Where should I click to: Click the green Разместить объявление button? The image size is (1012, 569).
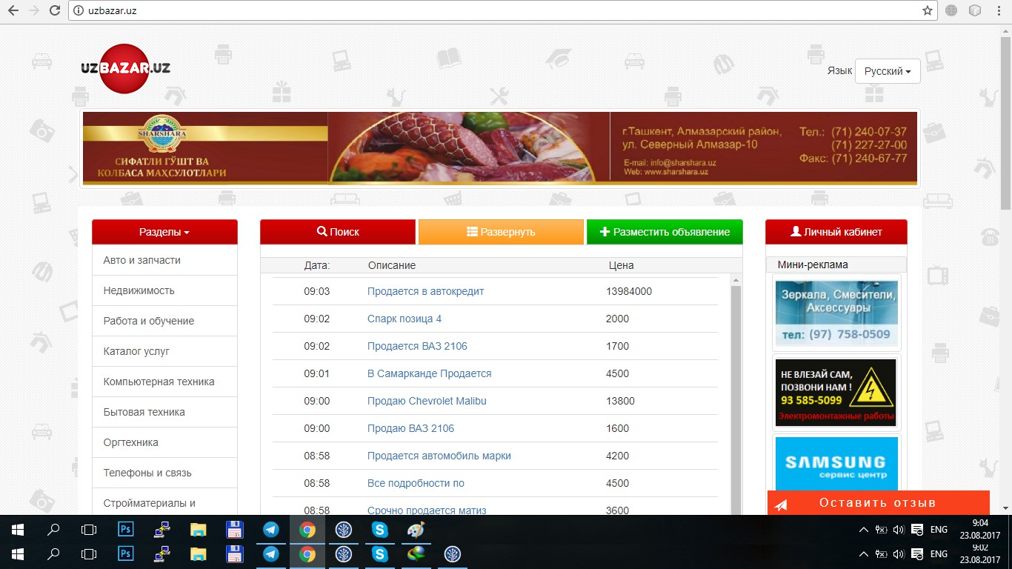point(665,232)
